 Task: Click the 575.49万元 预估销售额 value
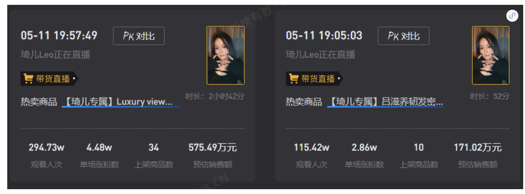(212, 147)
